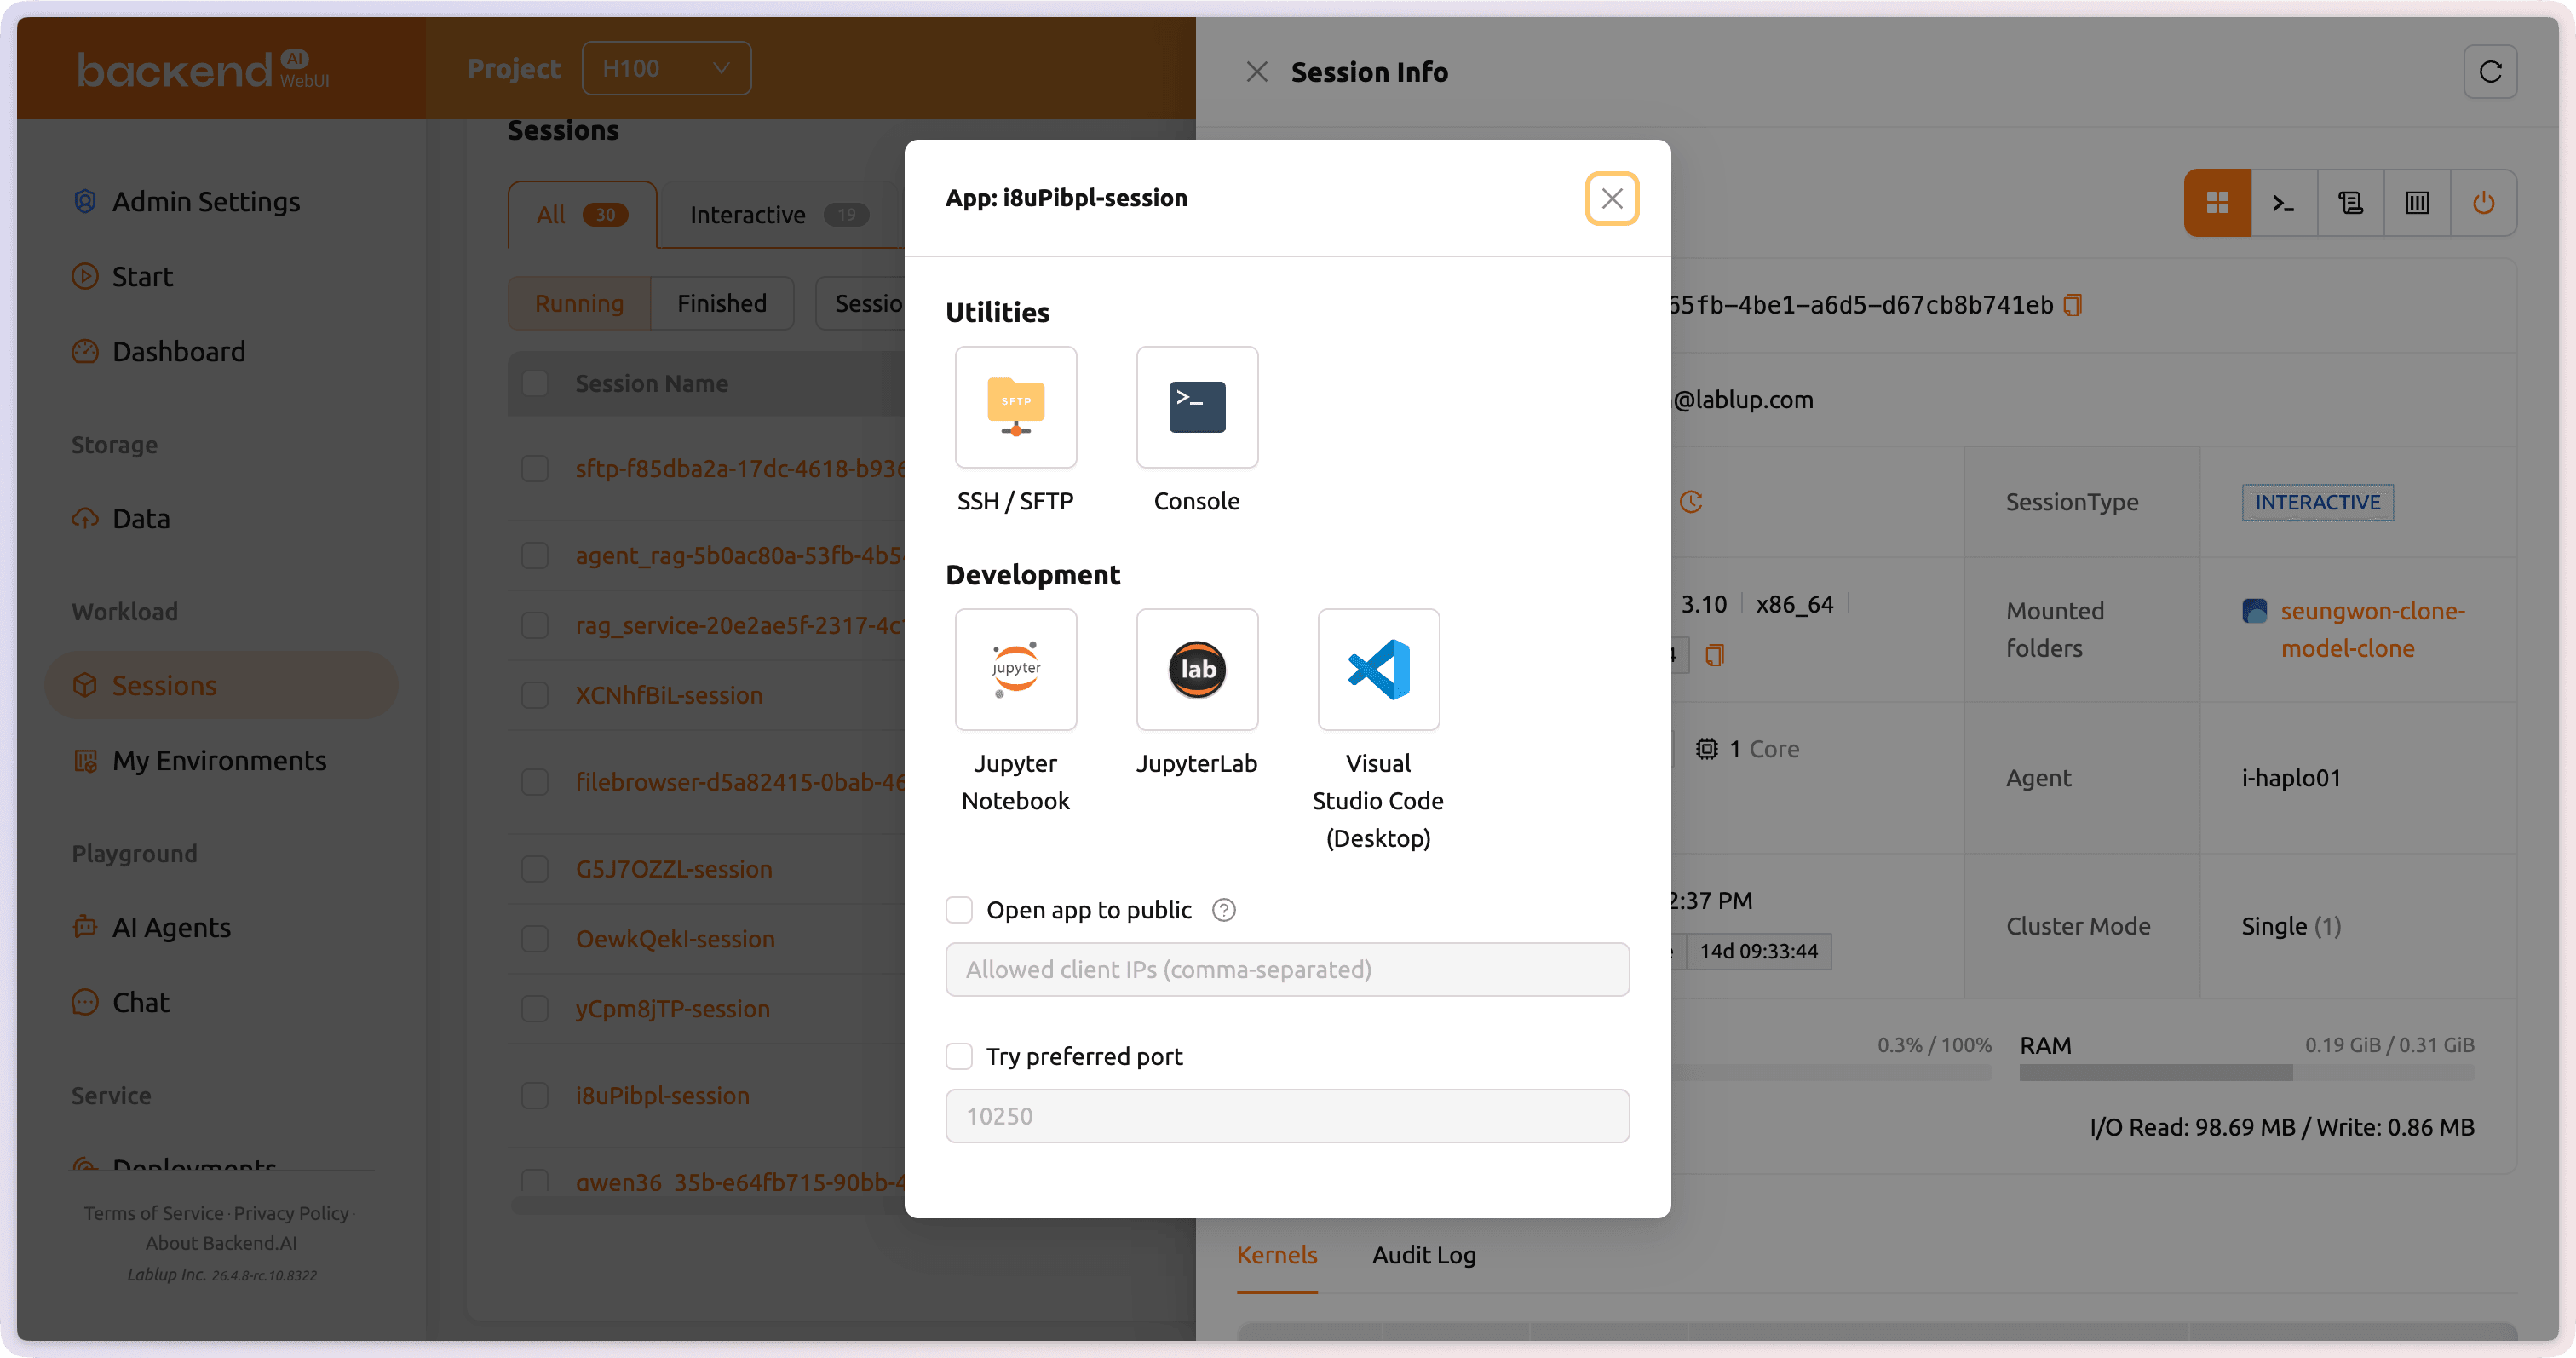Refresh Session Info with the reload icon
This screenshot has height=1358, width=2576.
coord(2490,72)
